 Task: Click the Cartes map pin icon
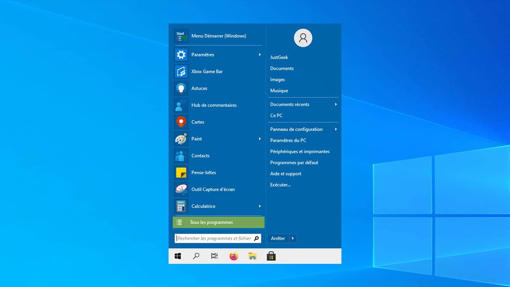pos(181,122)
